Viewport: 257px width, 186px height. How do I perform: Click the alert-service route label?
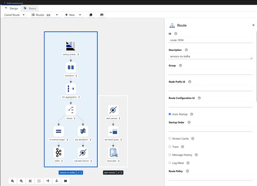pyautogui.click(x=110, y=173)
